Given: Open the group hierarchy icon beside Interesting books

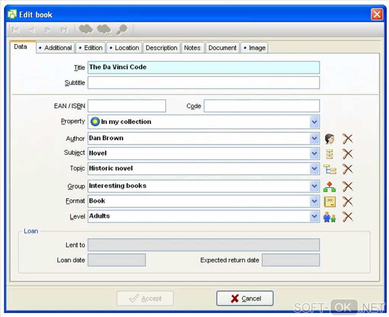Looking at the screenshot, I should 330,187.
